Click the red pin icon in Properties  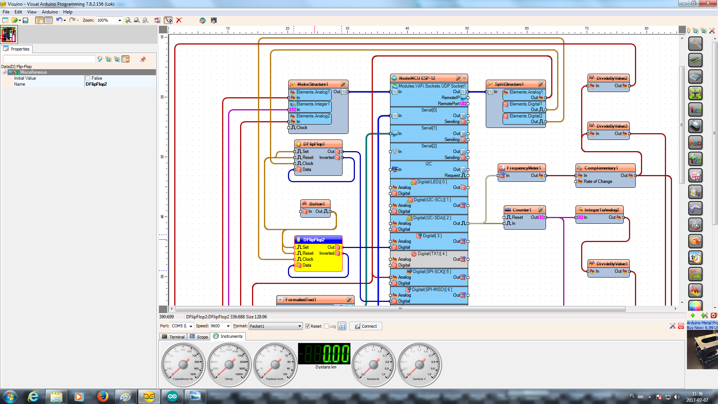(x=143, y=59)
